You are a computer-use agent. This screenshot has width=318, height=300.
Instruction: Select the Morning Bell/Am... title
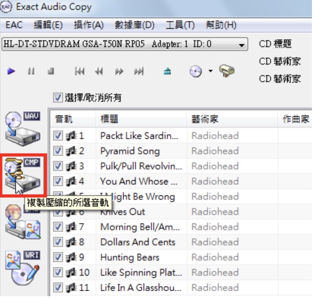pos(140,227)
